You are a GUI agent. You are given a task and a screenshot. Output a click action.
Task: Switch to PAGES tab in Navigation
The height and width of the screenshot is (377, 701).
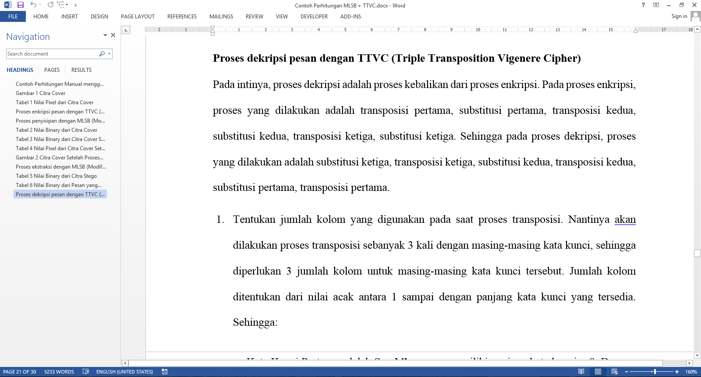pos(52,70)
